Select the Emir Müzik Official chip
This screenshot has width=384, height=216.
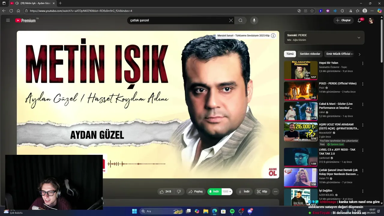click(340, 54)
